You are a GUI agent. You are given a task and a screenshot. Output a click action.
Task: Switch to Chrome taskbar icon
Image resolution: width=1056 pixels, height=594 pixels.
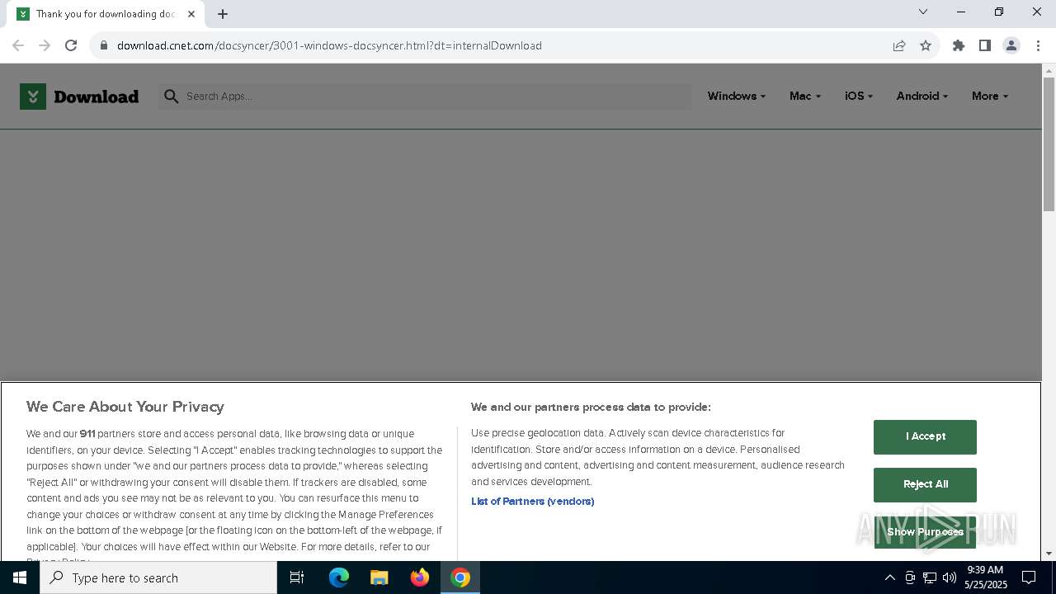coord(460,577)
